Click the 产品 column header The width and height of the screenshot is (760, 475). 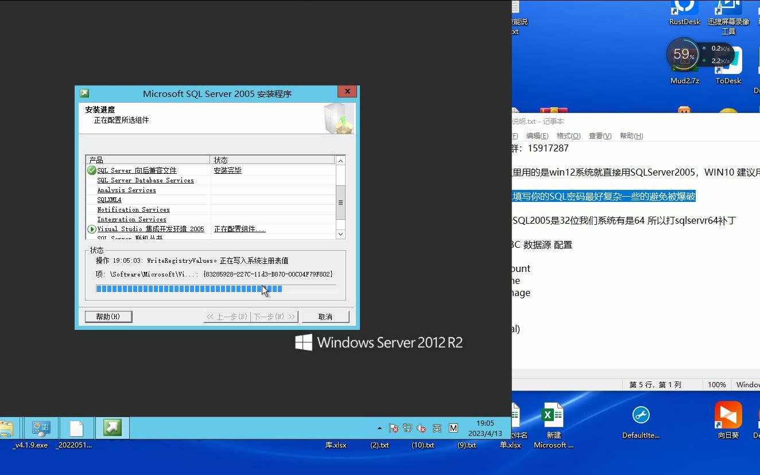point(148,159)
